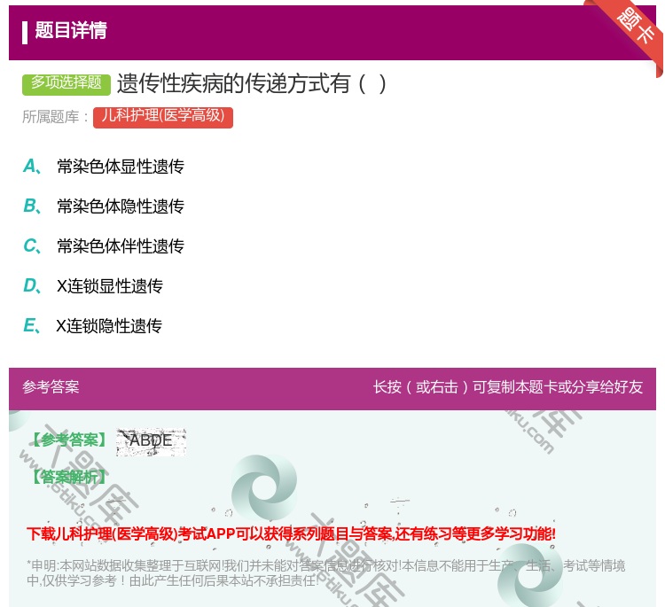This screenshot has height=607, width=665.
Task: Open the 儿科护理(医学高级) question bank tag
Action: pos(163,117)
